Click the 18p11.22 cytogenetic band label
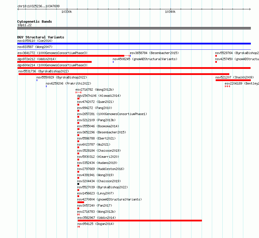This screenshot has height=238, width=259. tap(24, 25)
